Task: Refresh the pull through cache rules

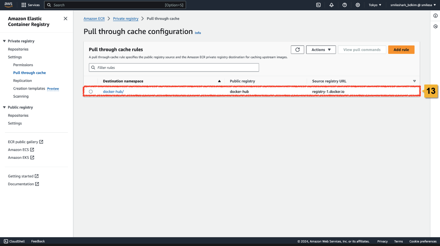Action: point(297,50)
